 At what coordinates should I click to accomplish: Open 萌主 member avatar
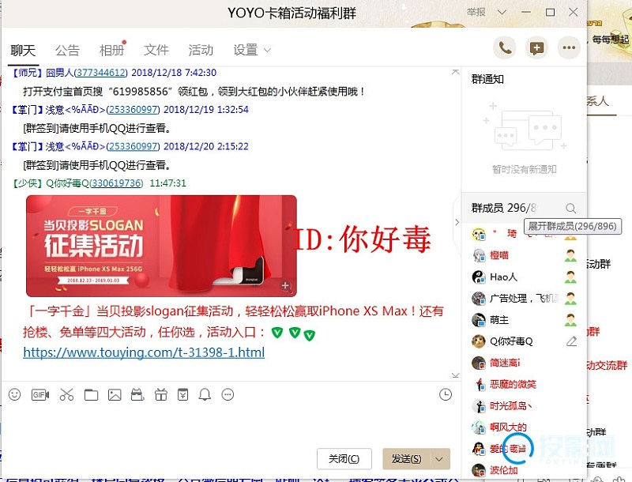tap(479, 320)
